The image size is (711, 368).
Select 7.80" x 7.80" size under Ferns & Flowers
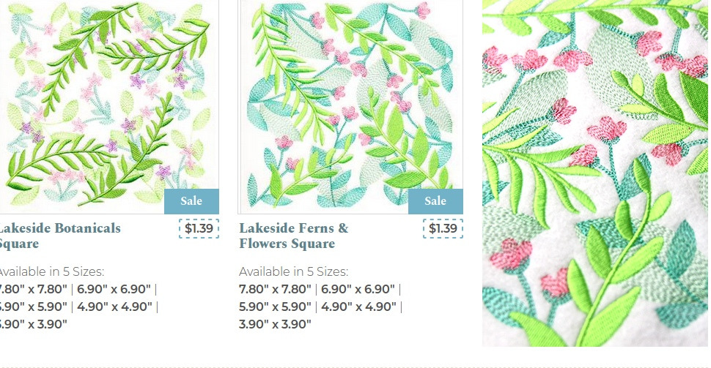point(276,289)
